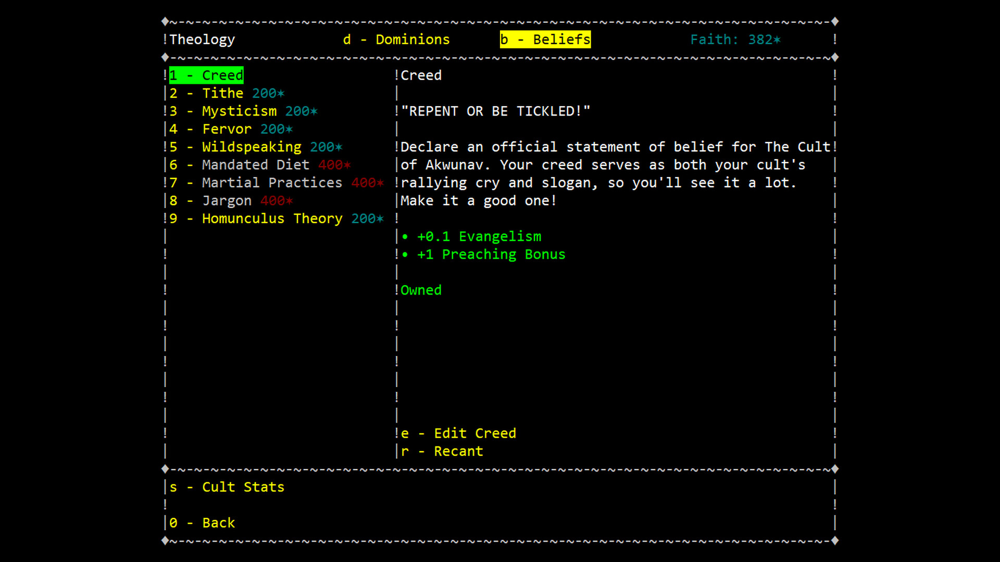Click the Recant option
This screenshot has width=1000, height=562.
pyautogui.click(x=442, y=451)
